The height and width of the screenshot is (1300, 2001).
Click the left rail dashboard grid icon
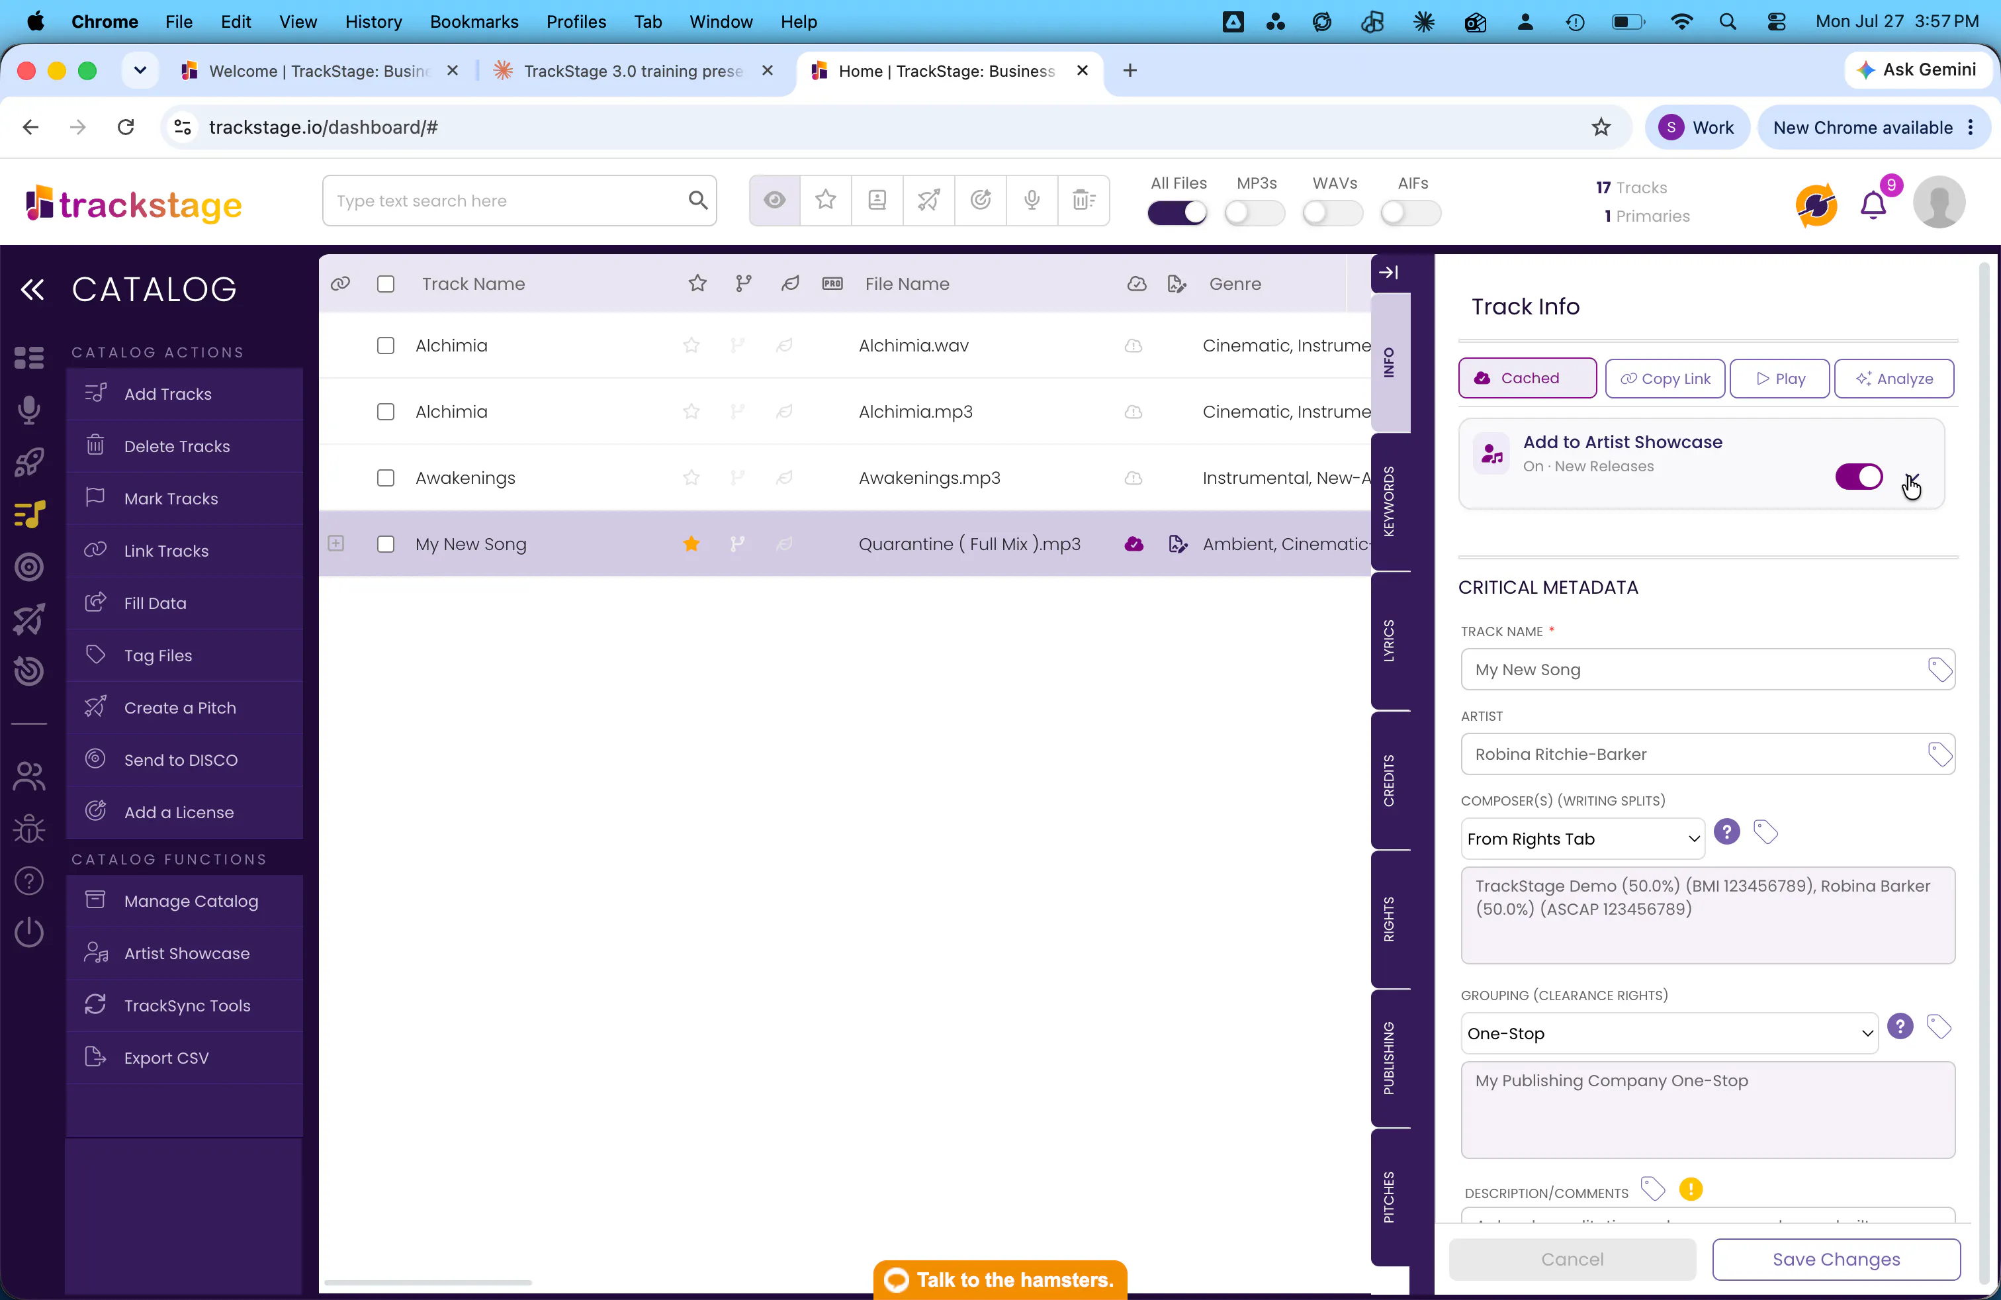[x=29, y=357]
